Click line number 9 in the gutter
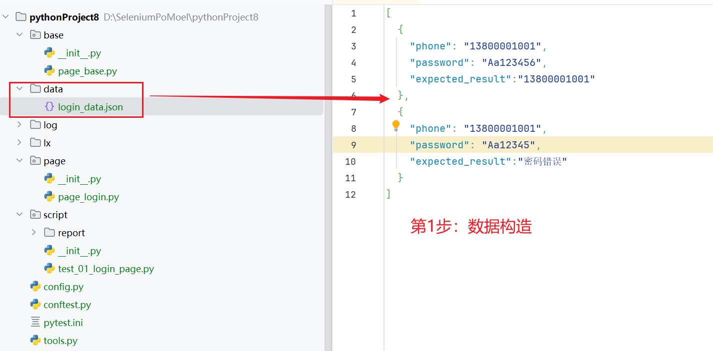This screenshot has width=713, height=351. 353,145
